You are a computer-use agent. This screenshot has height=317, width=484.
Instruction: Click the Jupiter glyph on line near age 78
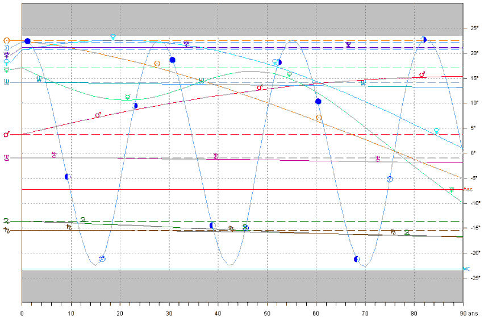tap(407, 232)
